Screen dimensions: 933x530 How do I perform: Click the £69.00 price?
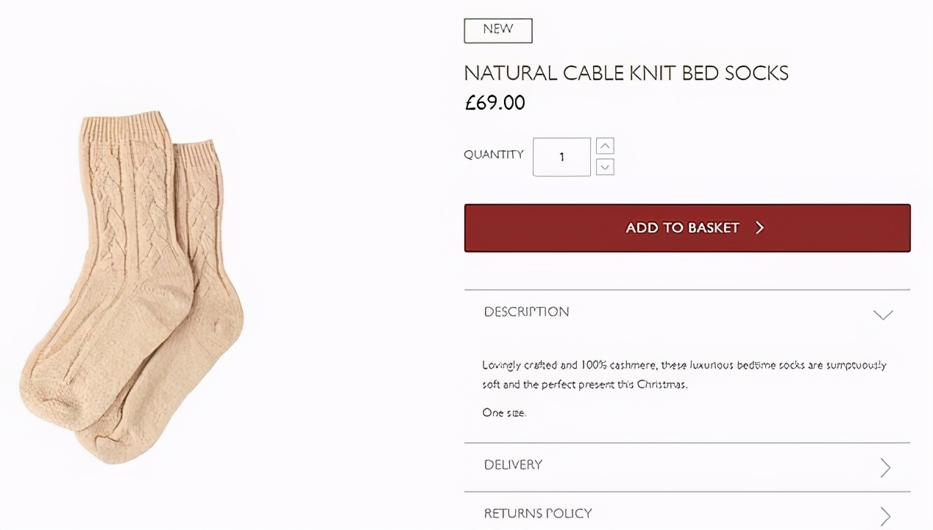pyautogui.click(x=494, y=103)
